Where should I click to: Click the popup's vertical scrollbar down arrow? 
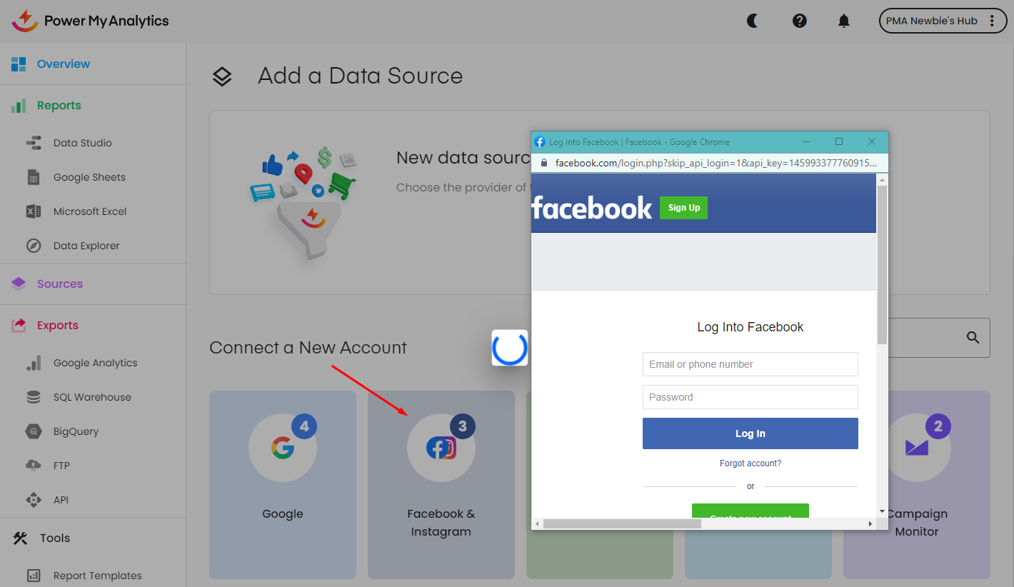(x=882, y=511)
